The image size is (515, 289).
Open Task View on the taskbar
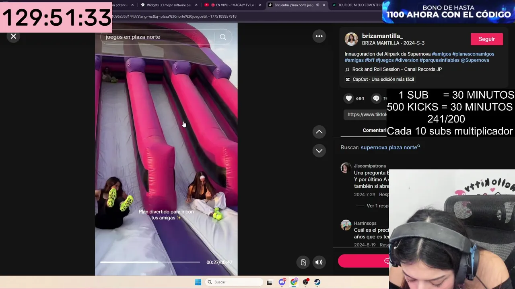coord(269,282)
